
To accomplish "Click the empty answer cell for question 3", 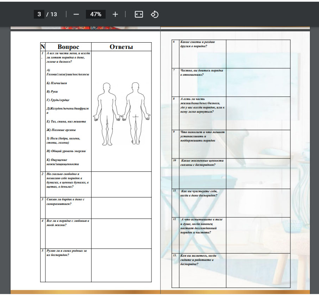I will coord(121,208).
